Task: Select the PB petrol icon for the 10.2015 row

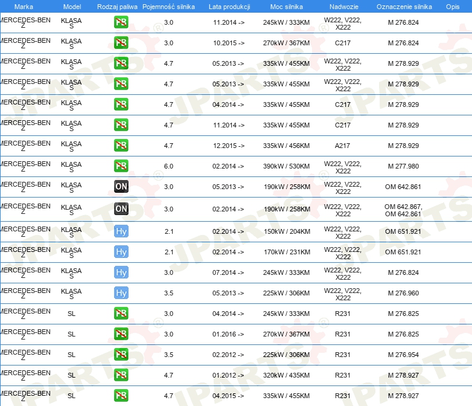Action: point(121,43)
